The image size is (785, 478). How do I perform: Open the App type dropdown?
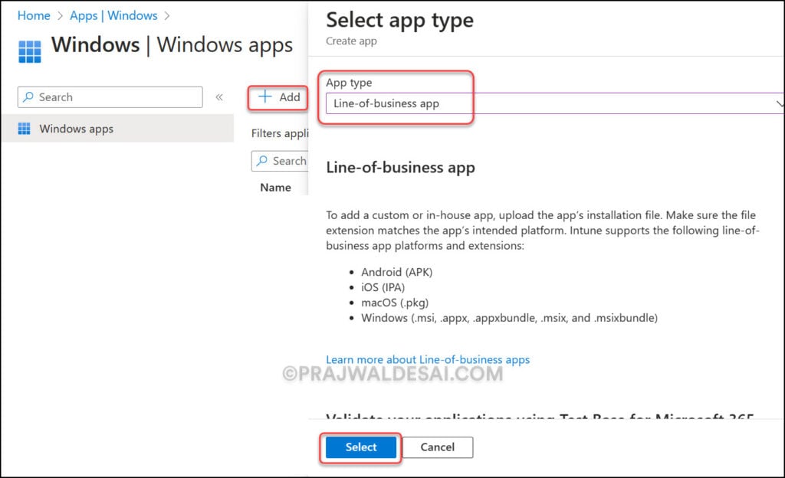[555, 103]
